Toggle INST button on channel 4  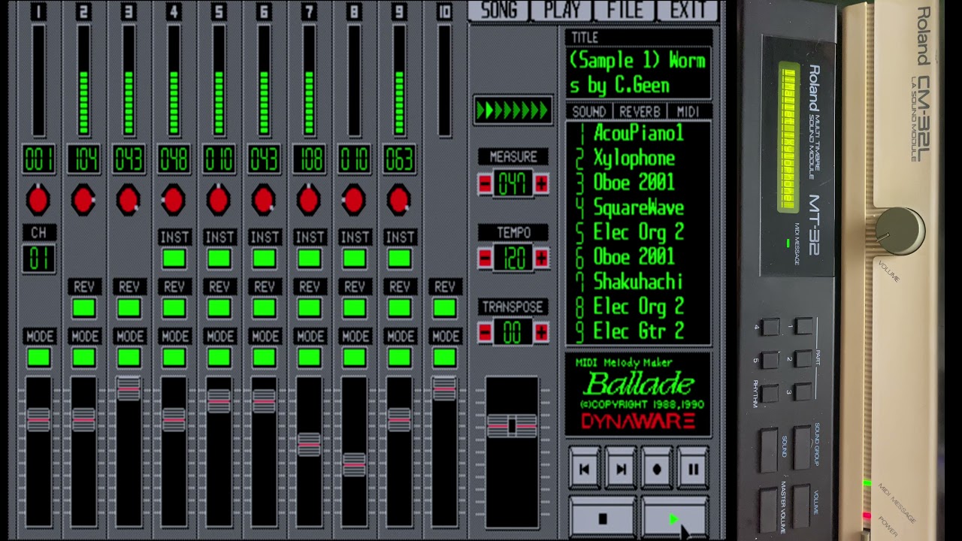[174, 259]
